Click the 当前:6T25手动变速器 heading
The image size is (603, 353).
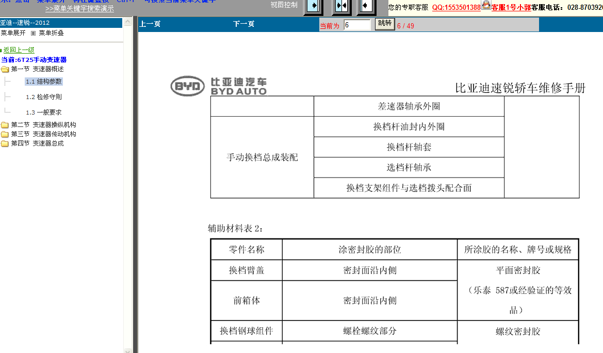(34, 60)
